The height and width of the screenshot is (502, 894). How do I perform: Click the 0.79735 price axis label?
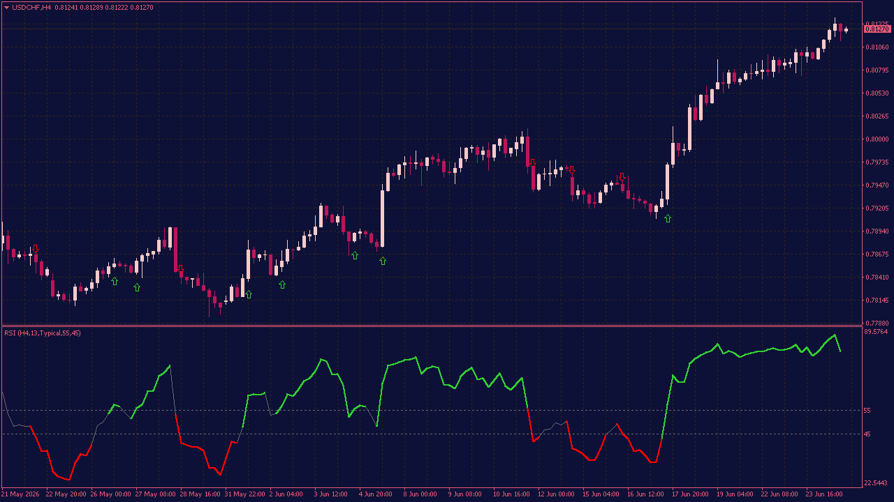tap(877, 162)
